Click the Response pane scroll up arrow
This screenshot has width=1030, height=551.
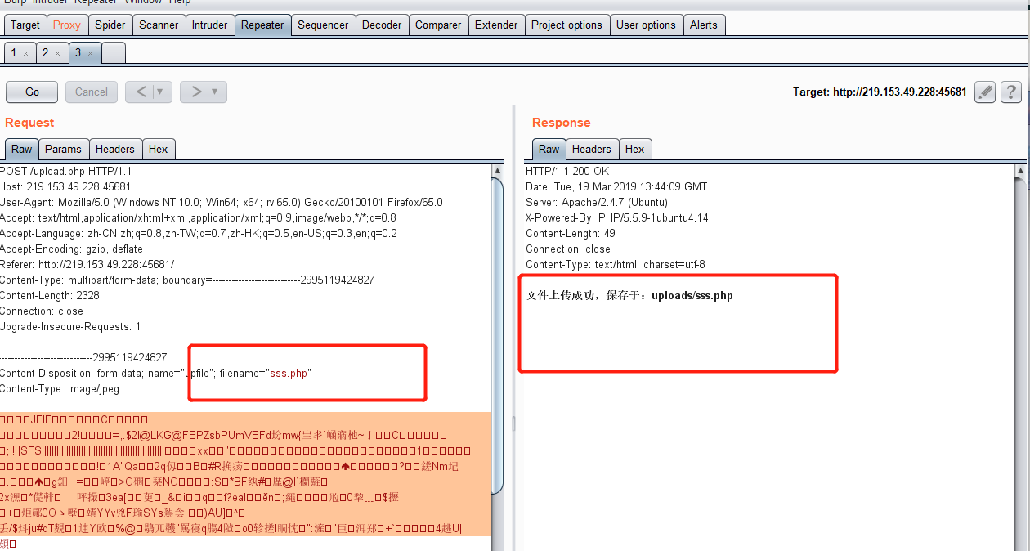(x=1019, y=170)
